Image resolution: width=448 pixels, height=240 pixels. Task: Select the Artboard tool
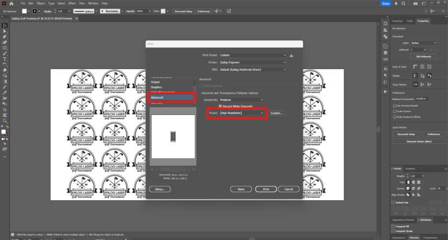point(5,110)
